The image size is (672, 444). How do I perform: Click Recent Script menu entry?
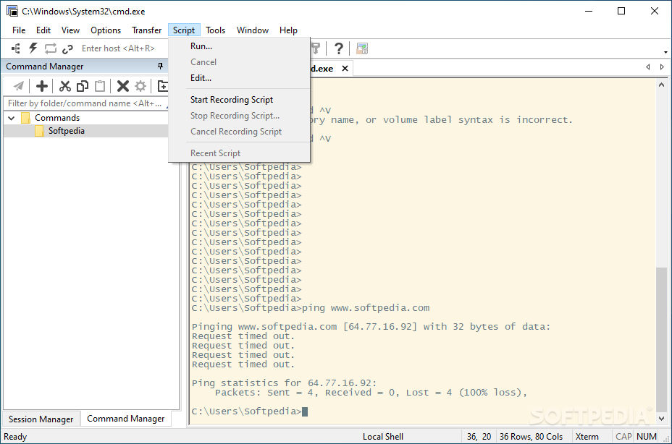coord(239,153)
